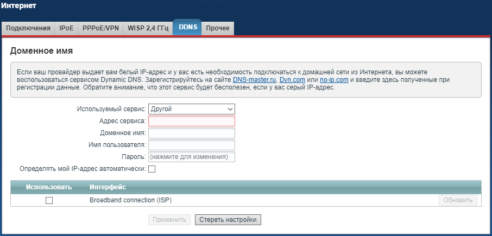Select the PPPoE/VPN tab
492x236 pixels.
point(100,28)
